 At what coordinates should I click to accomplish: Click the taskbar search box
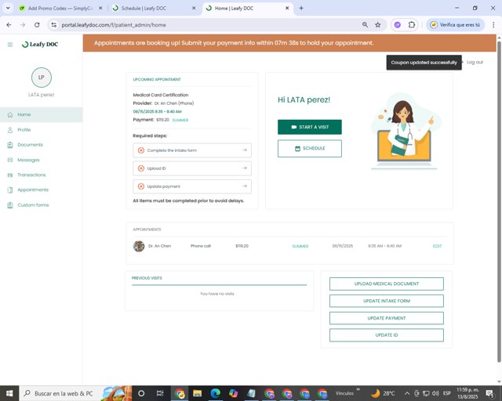[75, 393]
